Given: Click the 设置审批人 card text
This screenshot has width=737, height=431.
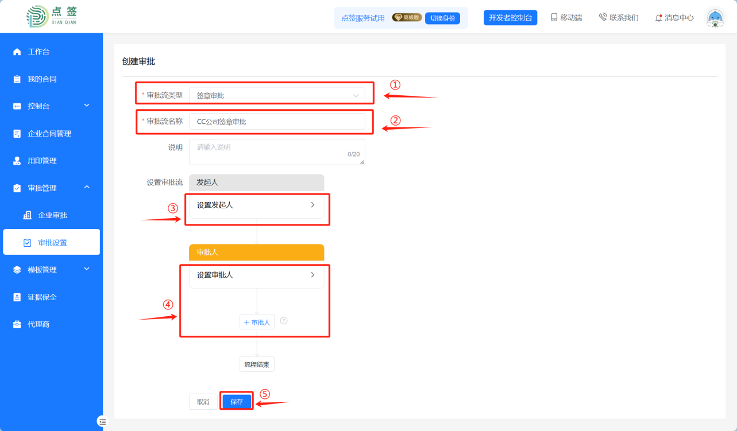Looking at the screenshot, I should (x=215, y=275).
